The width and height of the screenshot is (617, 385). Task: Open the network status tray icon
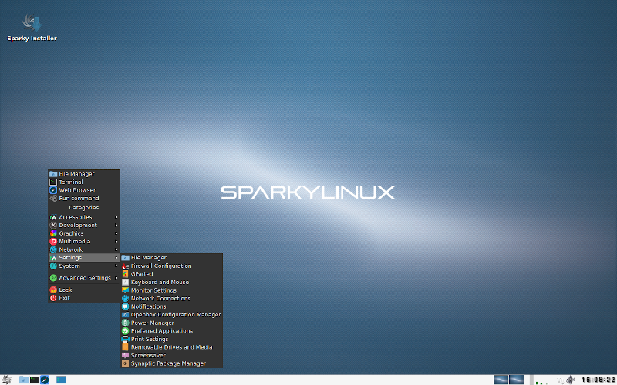tap(561, 380)
